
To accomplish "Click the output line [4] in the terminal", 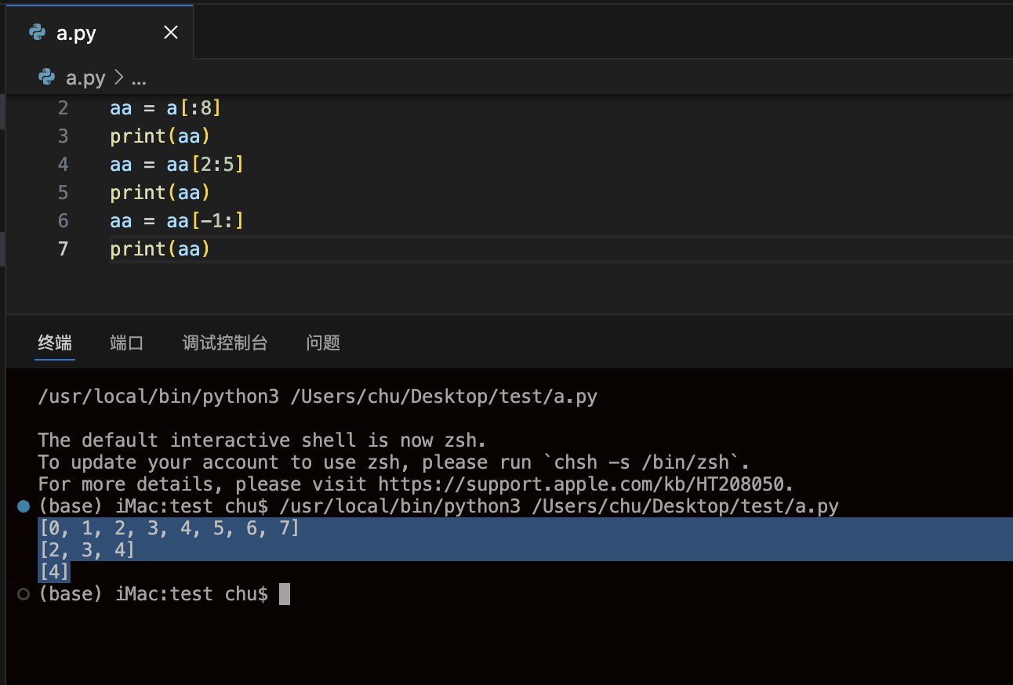I will (x=53, y=571).
